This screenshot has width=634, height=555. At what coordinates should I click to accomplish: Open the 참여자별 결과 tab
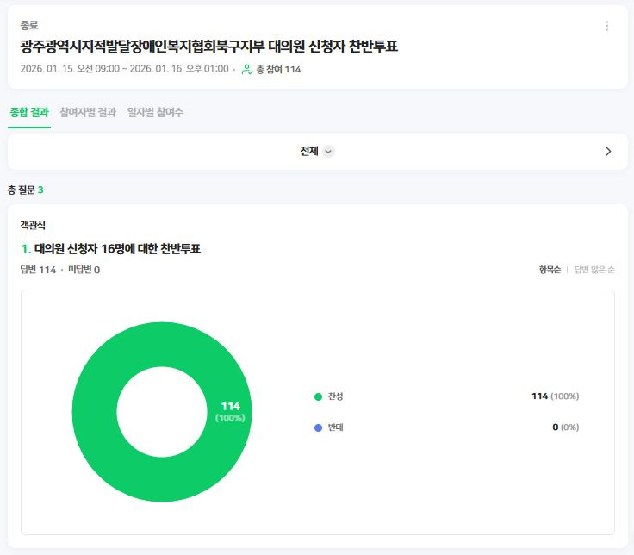[88, 113]
